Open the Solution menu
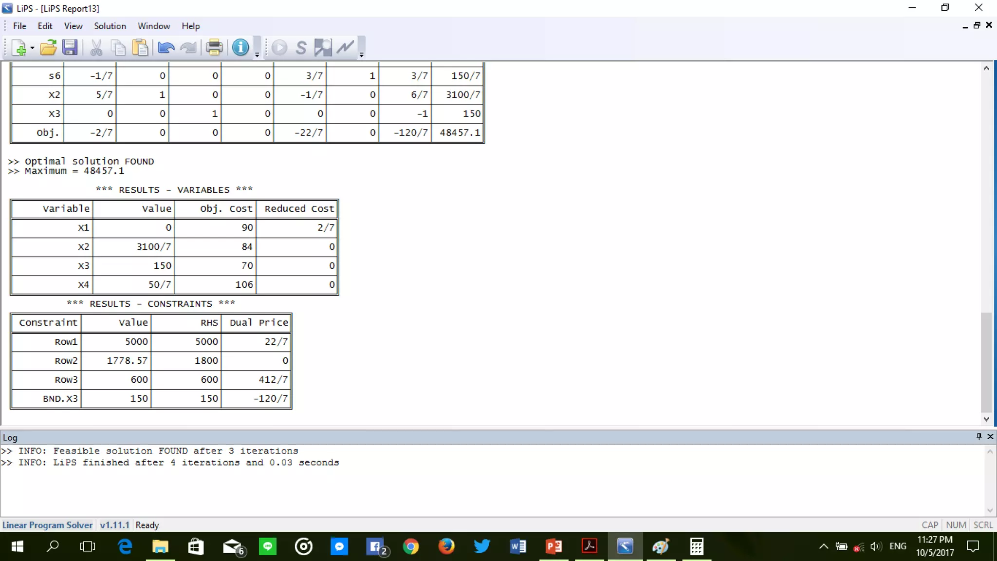 pyautogui.click(x=110, y=26)
